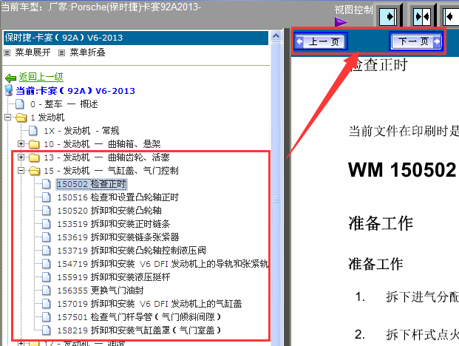Expand the 13 - 发动机 曲轴齿轮、活塞 folder
Image resolution: width=459 pixels, height=346 pixels.
[x=21, y=157]
